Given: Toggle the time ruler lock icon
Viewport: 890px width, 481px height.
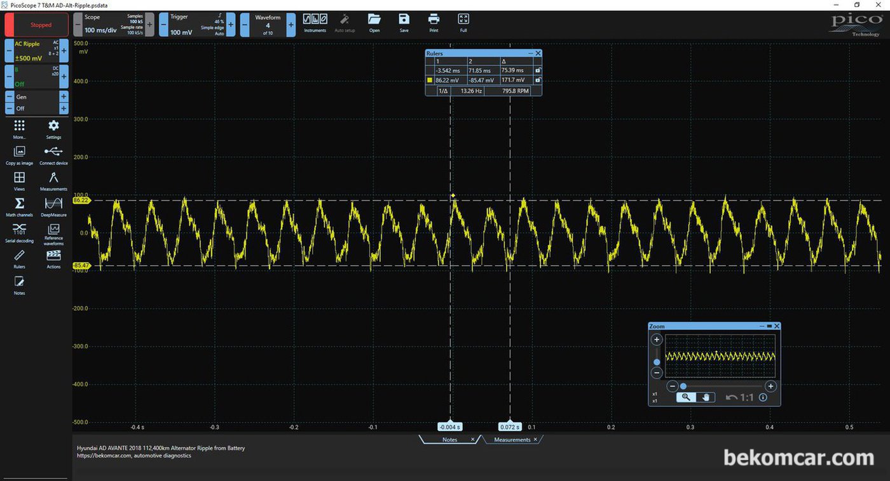Looking at the screenshot, I should [x=538, y=70].
